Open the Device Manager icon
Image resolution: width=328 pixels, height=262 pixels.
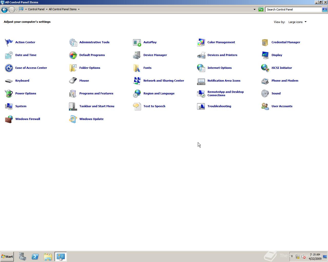(137, 55)
